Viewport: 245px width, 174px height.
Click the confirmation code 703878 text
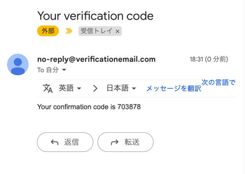tap(129, 107)
